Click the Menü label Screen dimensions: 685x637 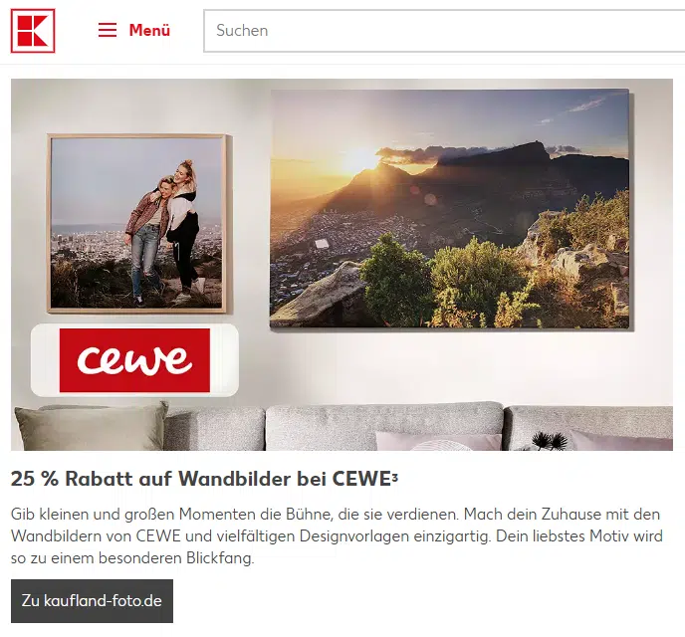[x=149, y=30]
